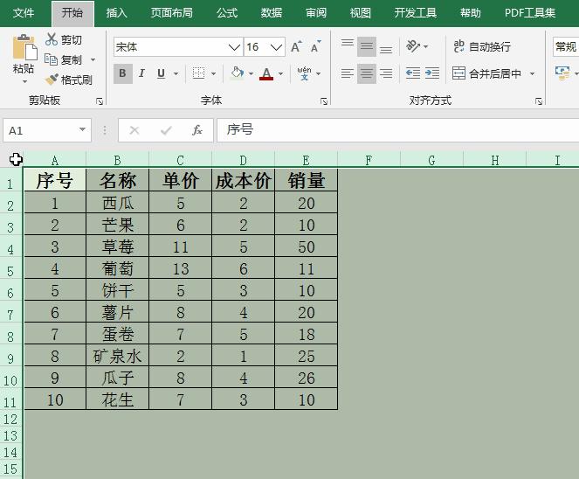Screen dimensions: 579x479
Task: Copy selection with the Copy icon
Action: pyautogui.click(x=51, y=59)
